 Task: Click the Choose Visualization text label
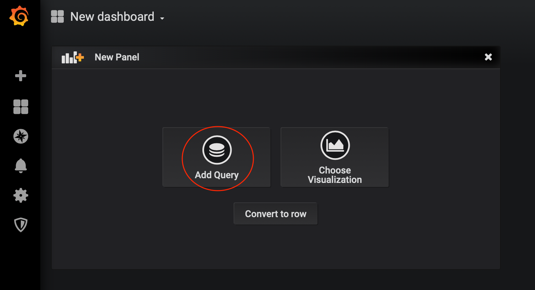point(335,175)
